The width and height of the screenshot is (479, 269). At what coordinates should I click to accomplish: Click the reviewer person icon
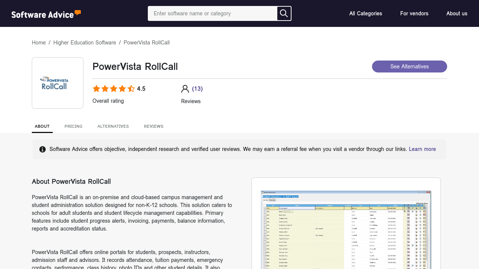tap(185, 89)
